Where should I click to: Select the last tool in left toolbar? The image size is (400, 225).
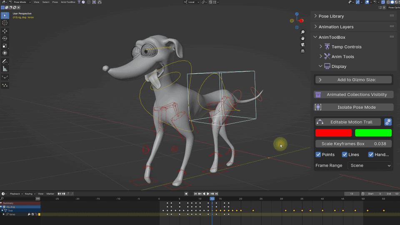pos(5,85)
